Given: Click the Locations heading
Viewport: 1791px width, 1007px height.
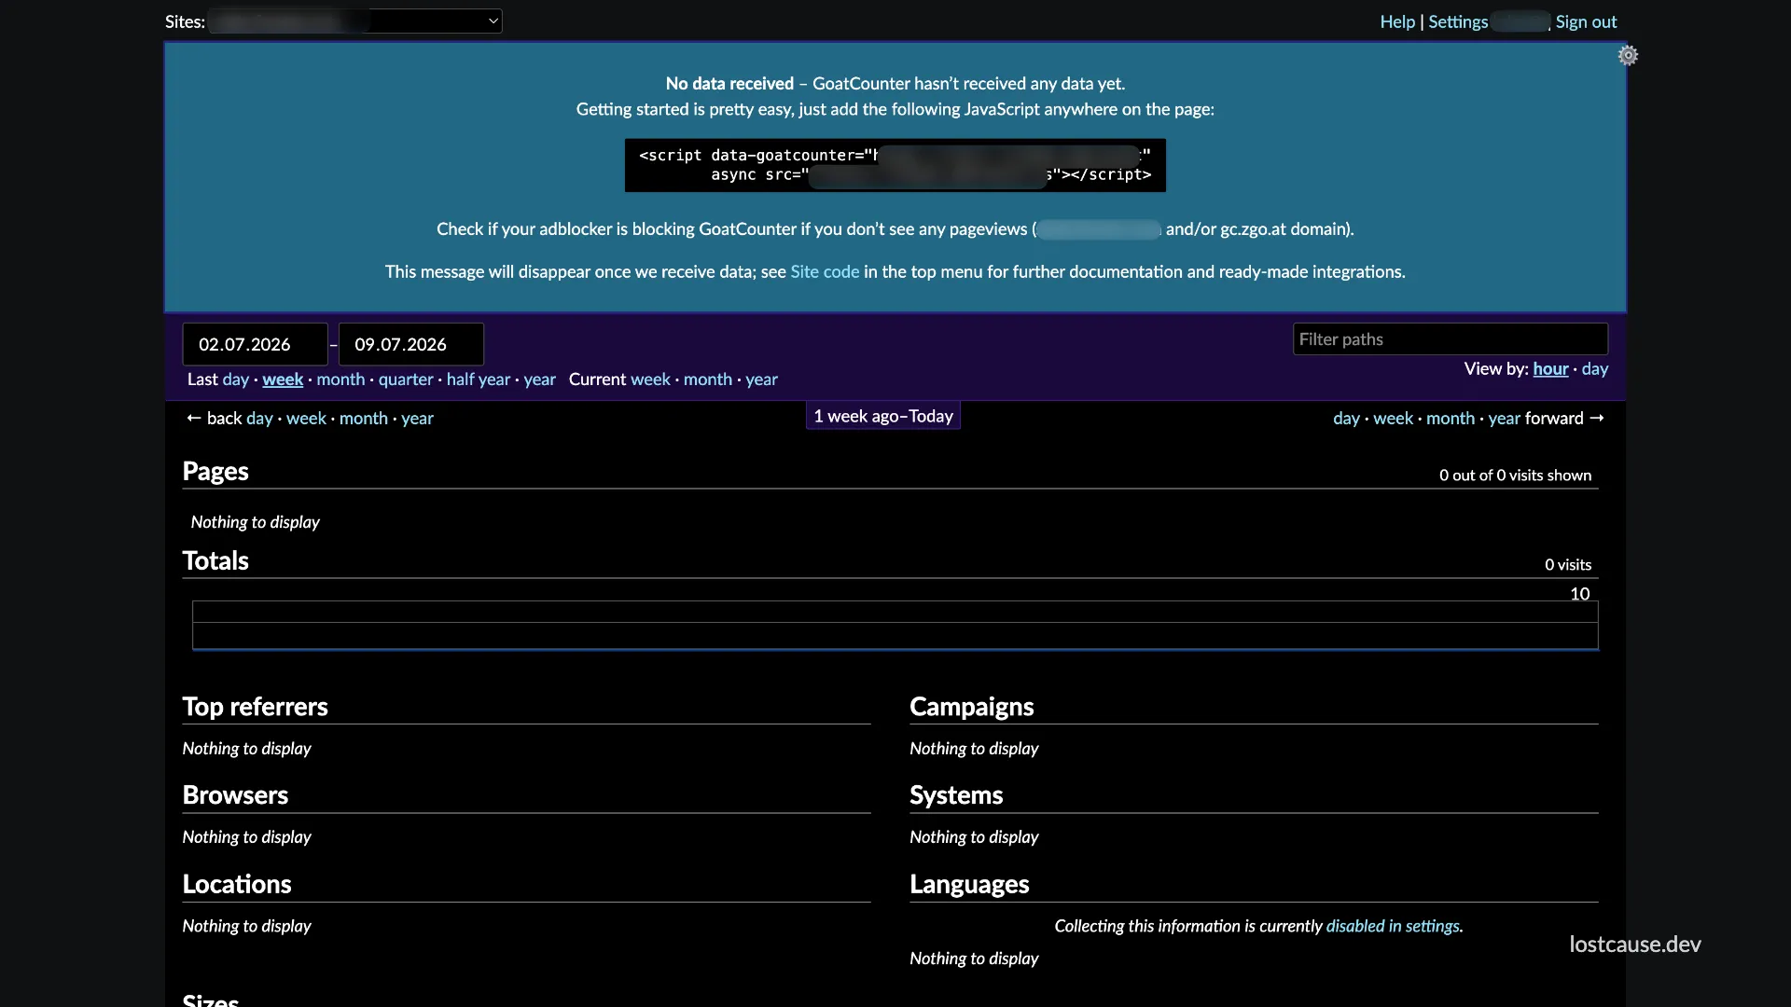Looking at the screenshot, I should coord(237,884).
